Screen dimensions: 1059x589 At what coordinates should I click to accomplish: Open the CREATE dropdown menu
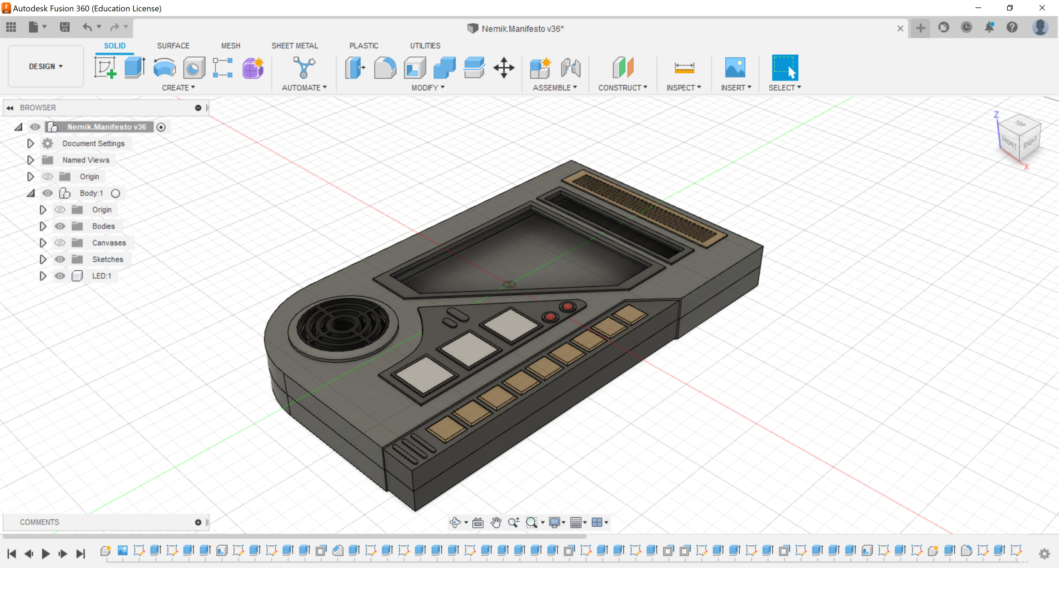coord(178,87)
